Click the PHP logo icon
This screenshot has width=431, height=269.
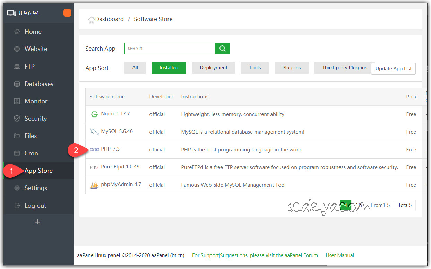pos(94,149)
